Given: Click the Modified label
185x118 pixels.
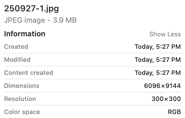Looking at the screenshot, I should coord(17,60).
